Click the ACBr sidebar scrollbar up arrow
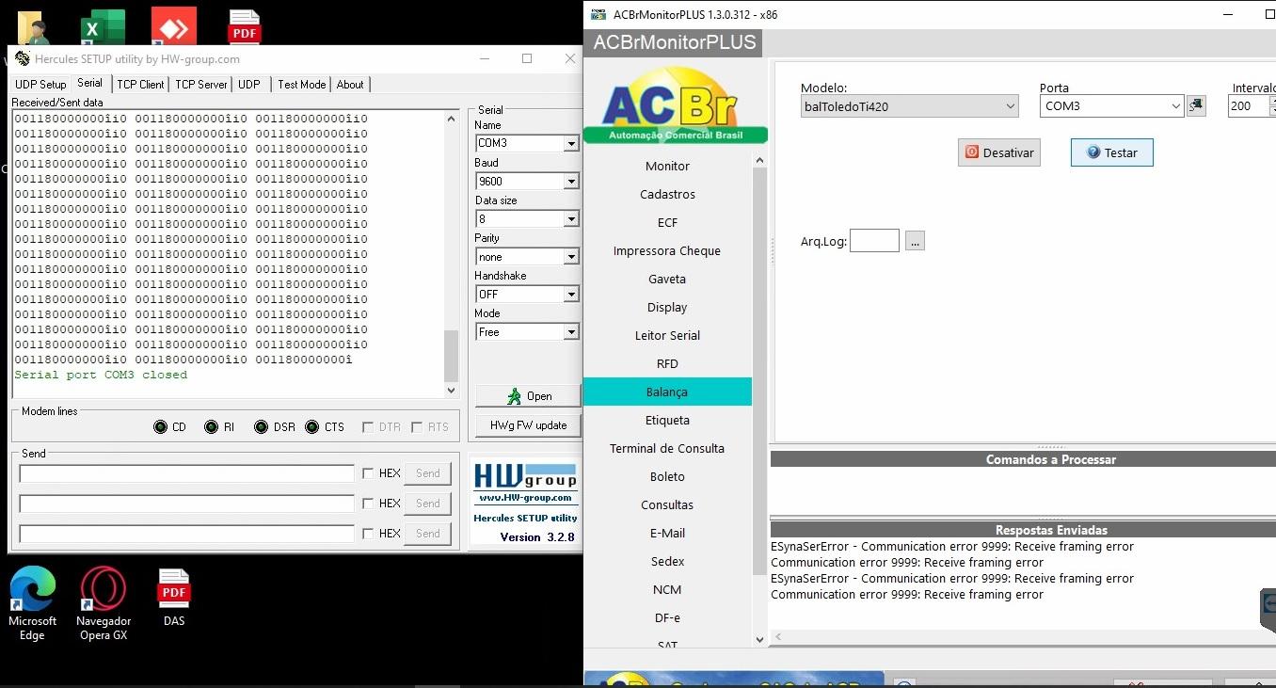 pos(759,161)
